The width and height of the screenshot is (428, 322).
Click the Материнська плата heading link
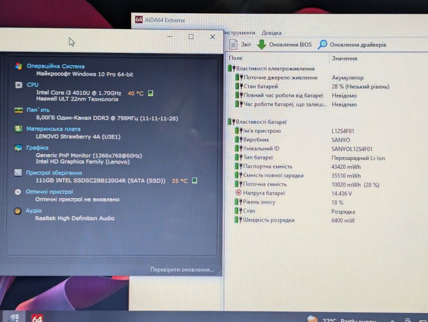[x=53, y=128]
